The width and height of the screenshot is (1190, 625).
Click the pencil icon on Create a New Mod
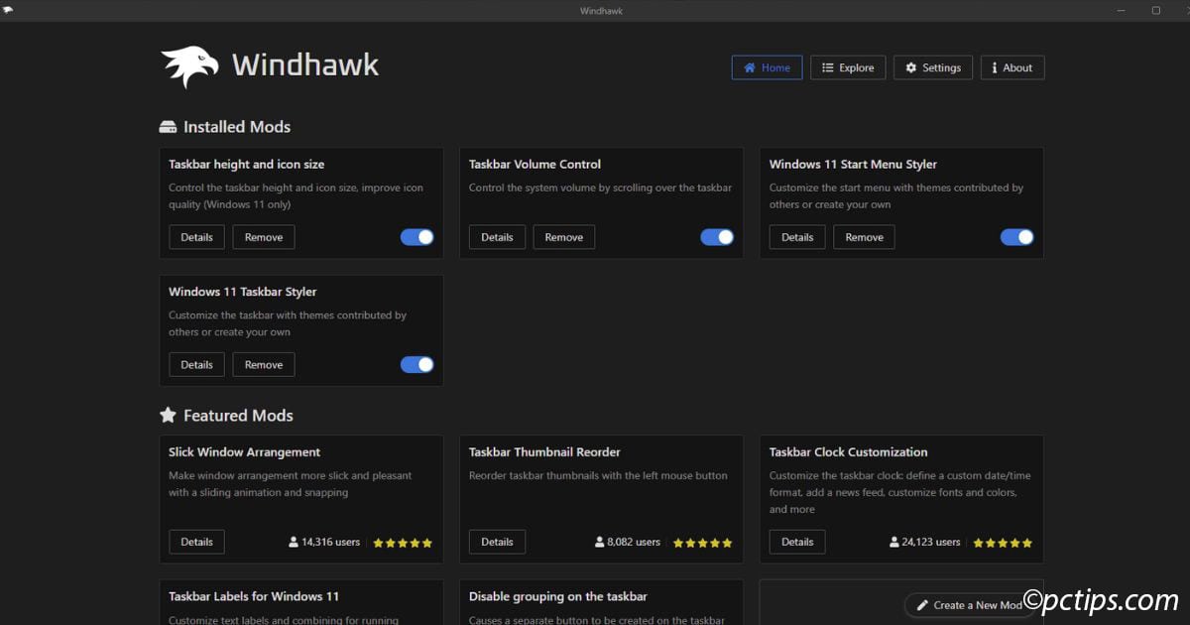924,605
